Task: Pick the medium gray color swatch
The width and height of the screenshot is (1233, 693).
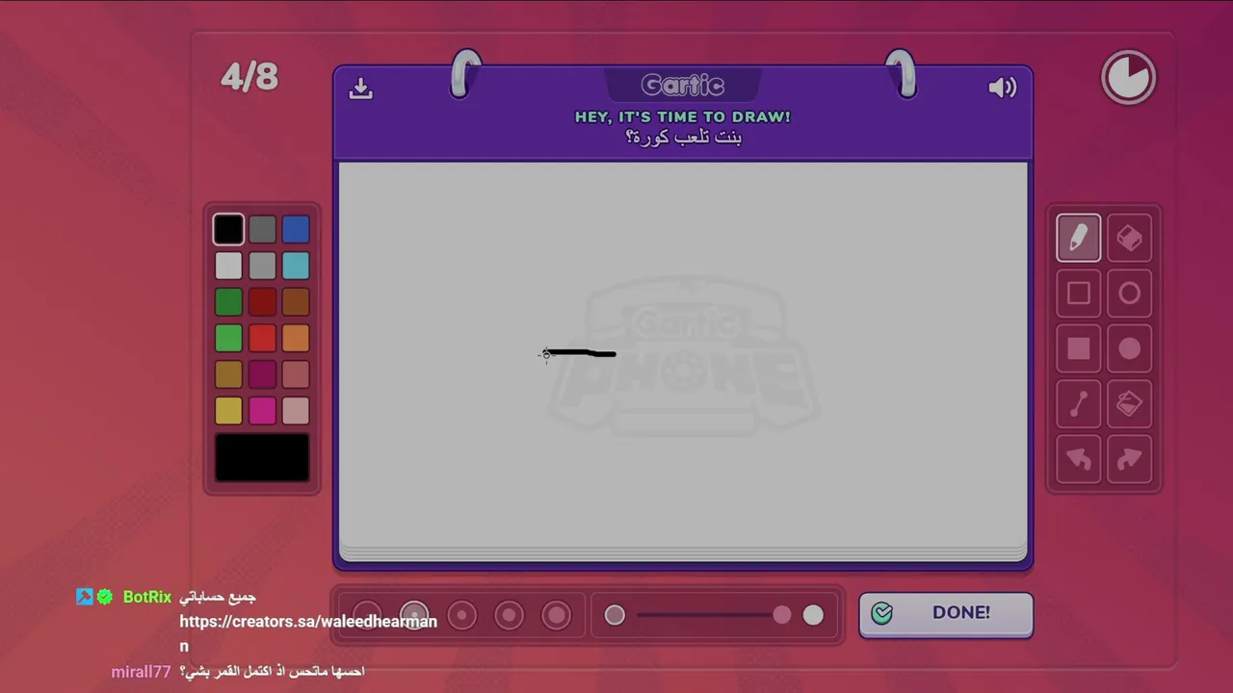Action: pos(262,266)
